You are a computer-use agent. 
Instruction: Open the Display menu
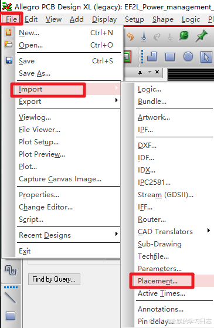pyautogui.click(x=104, y=19)
